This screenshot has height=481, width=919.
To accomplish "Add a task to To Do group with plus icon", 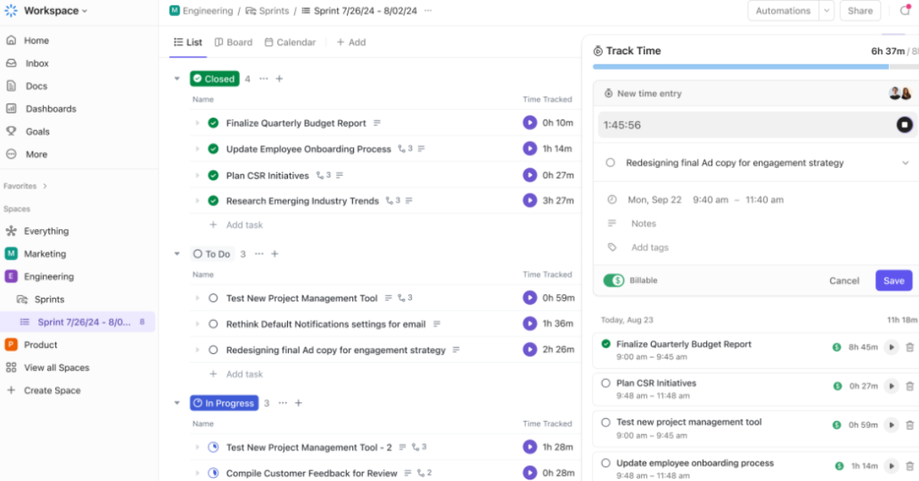I will [275, 254].
